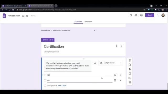Viewport: 168px width, 94px height.
Task: Click add "Other" link
Action: point(62,86)
